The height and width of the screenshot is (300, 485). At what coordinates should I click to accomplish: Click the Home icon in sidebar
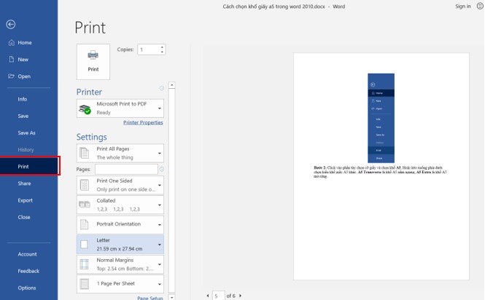(11, 43)
